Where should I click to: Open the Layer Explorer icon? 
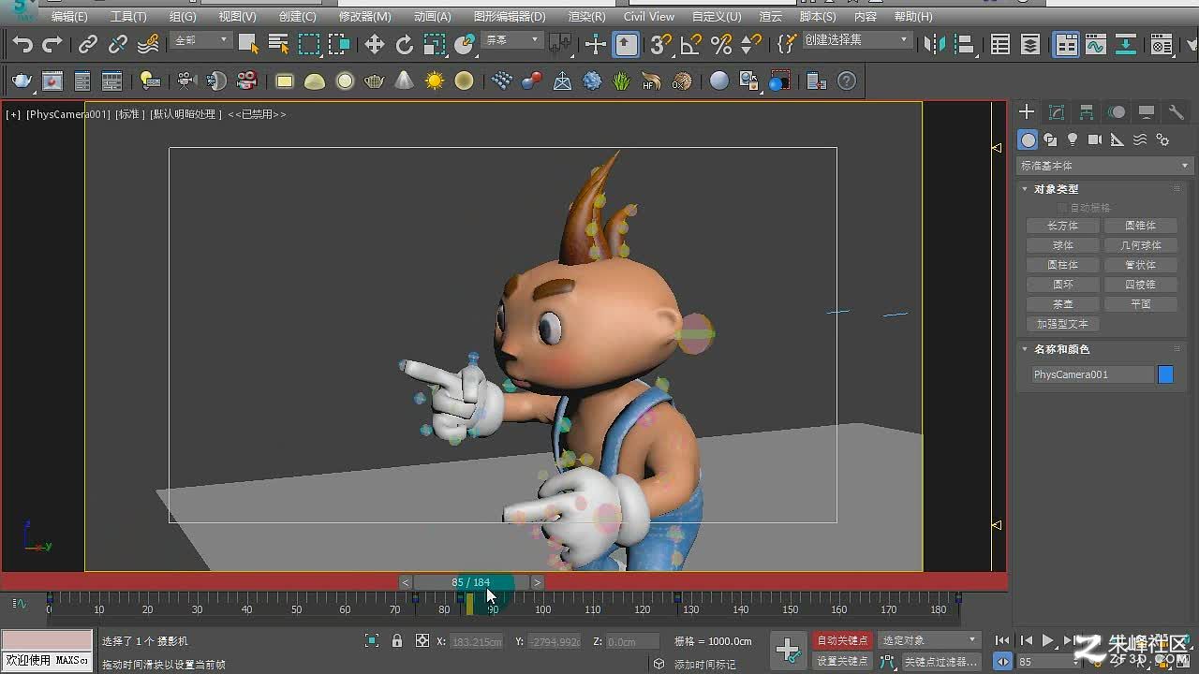(x=1030, y=44)
